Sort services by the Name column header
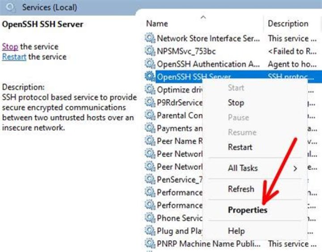 click(x=157, y=24)
